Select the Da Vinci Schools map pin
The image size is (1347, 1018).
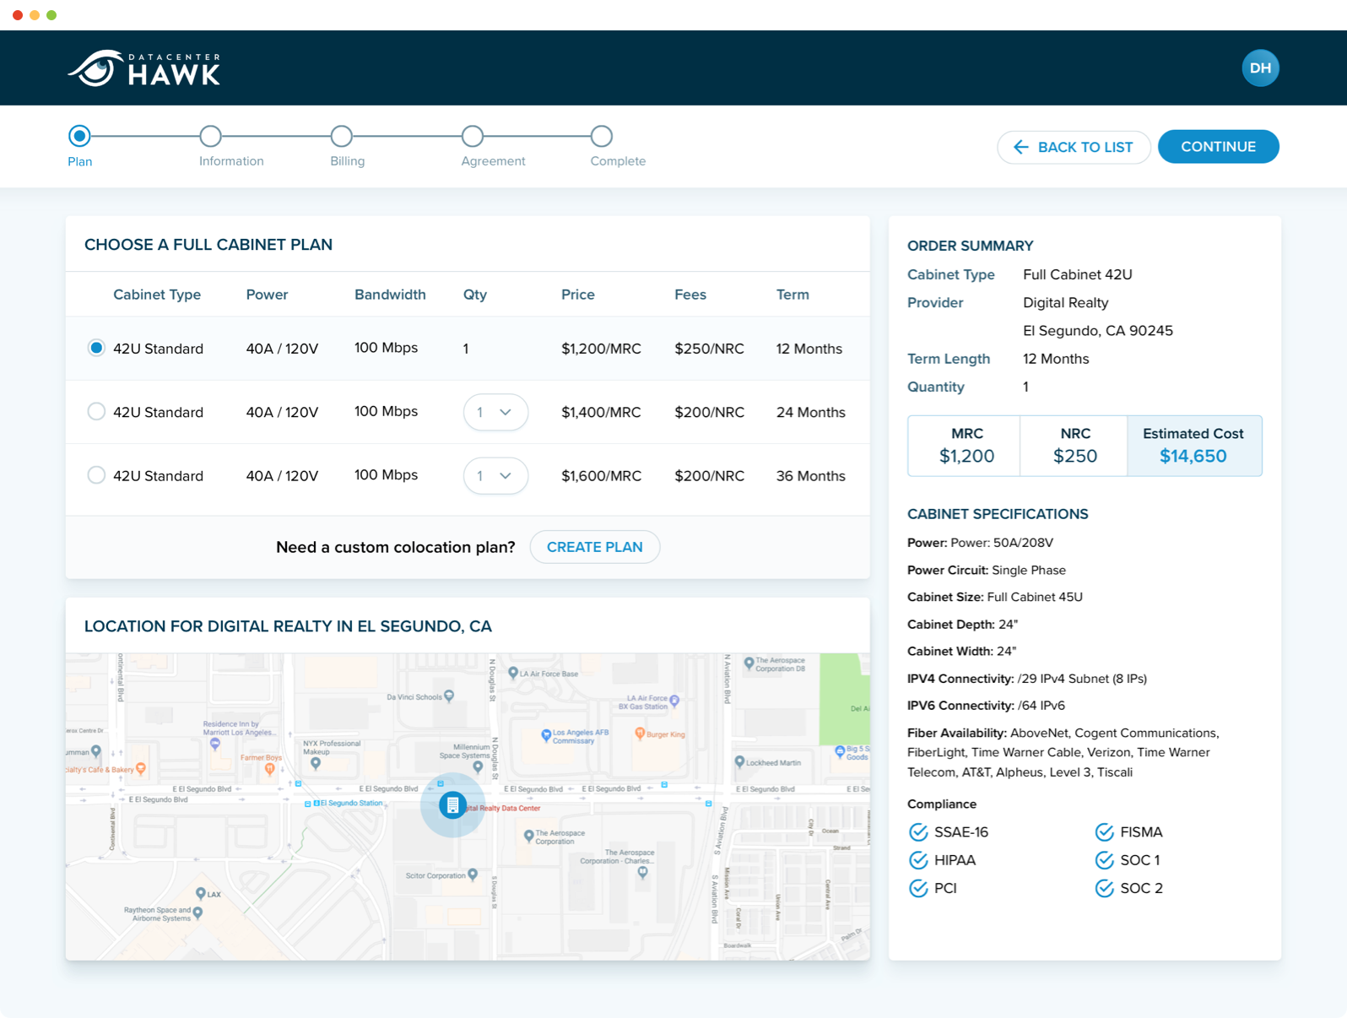coord(449,696)
